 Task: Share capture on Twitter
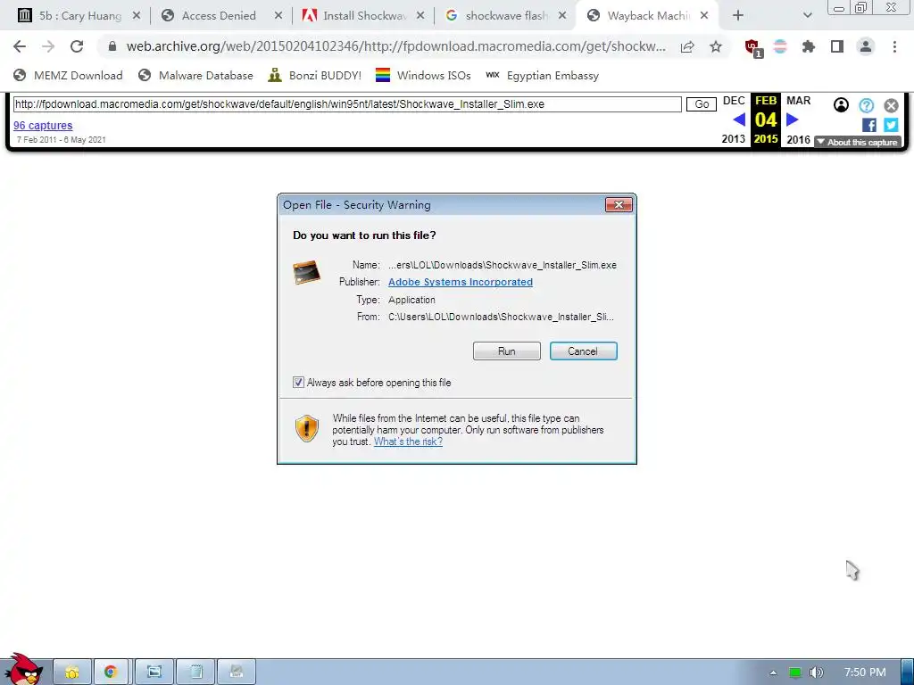pyautogui.click(x=891, y=125)
